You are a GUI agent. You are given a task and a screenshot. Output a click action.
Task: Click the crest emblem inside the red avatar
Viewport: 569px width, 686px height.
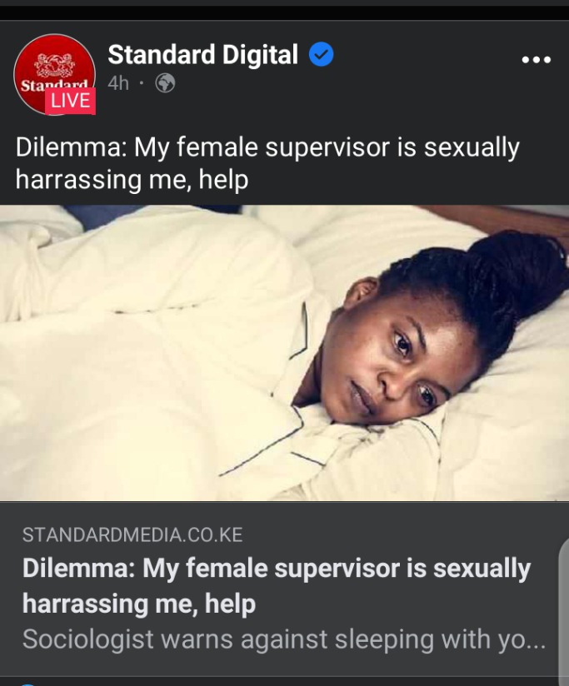coord(55,65)
